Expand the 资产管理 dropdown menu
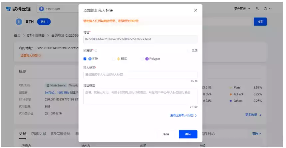This screenshot has height=148, width=286. click(x=241, y=9)
